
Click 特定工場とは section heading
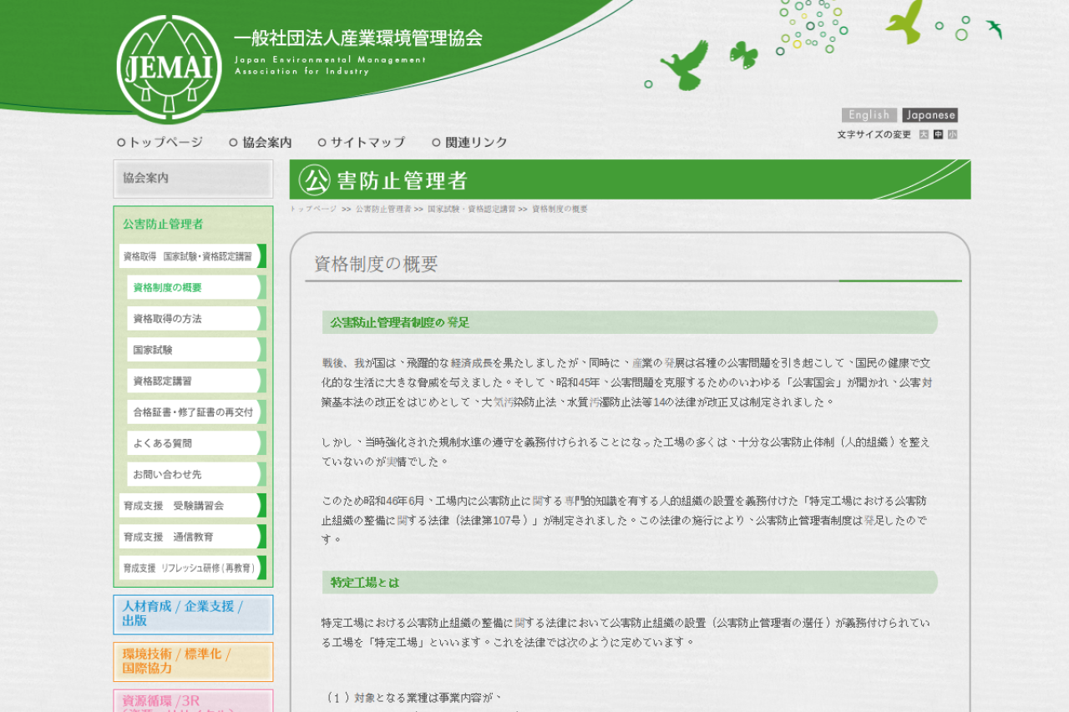click(364, 583)
